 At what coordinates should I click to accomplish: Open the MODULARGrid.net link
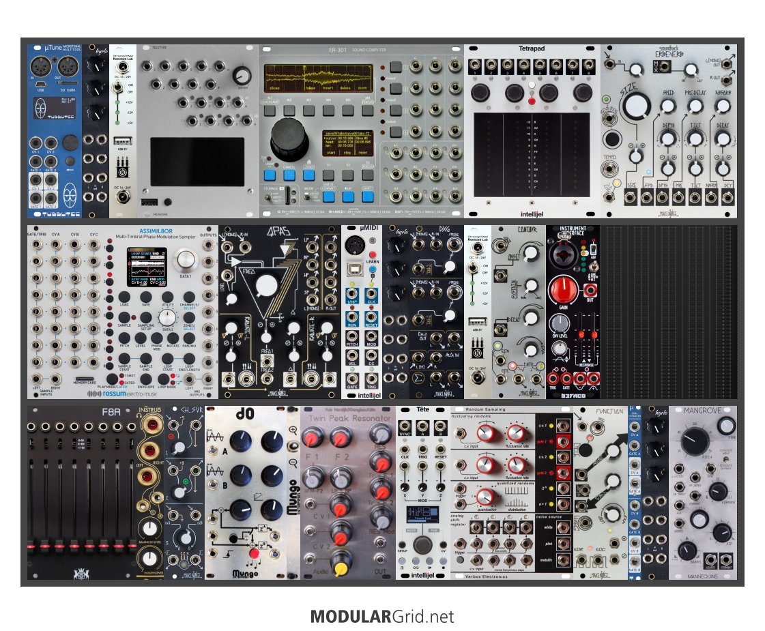click(x=382, y=617)
